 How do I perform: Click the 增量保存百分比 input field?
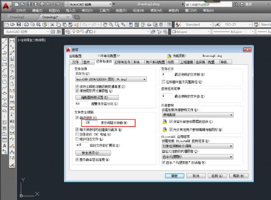pos(82,104)
